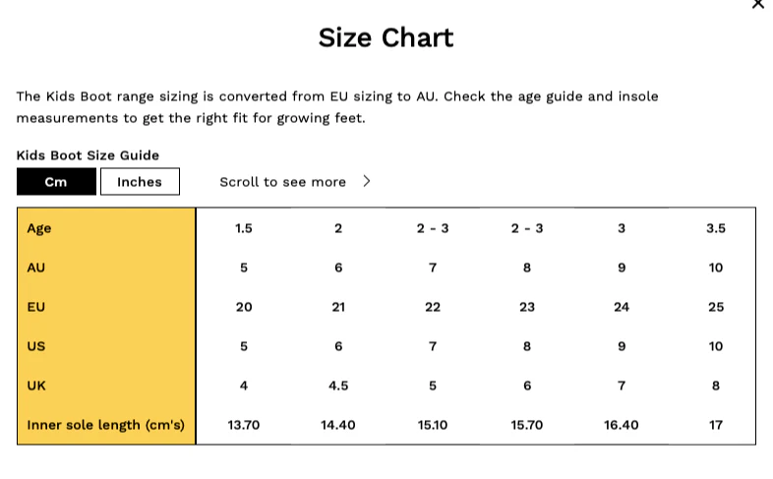773x479 pixels.
Task: Click the EU size 23 cell
Action: (x=527, y=307)
